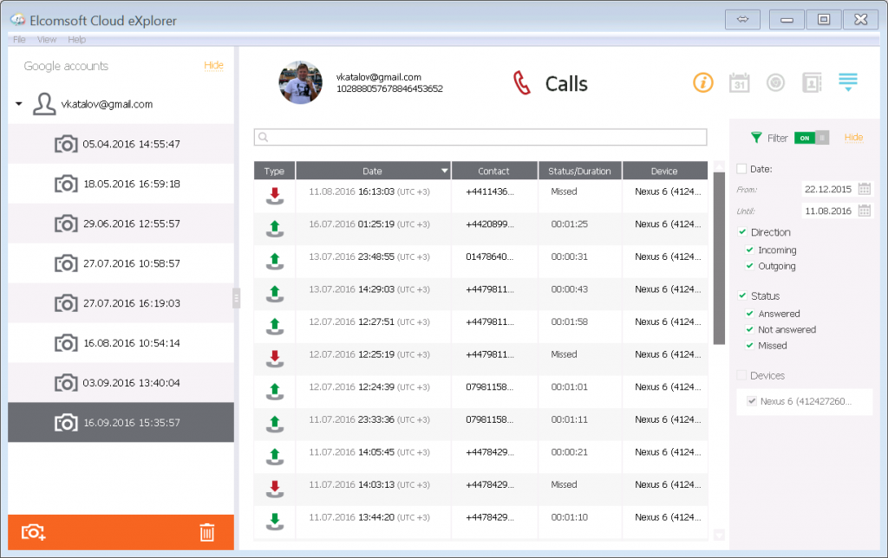Screen dimensions: 888x558
Task: Hide the filter sidebar
Action: pyautogui.click(x=856, y=137)
